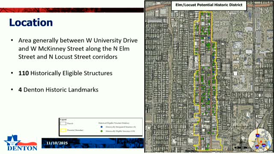Viewport: 274px width, 154px height.
Task: Click the blue Historically Designated Structure dot in legend
Action: 101,127
